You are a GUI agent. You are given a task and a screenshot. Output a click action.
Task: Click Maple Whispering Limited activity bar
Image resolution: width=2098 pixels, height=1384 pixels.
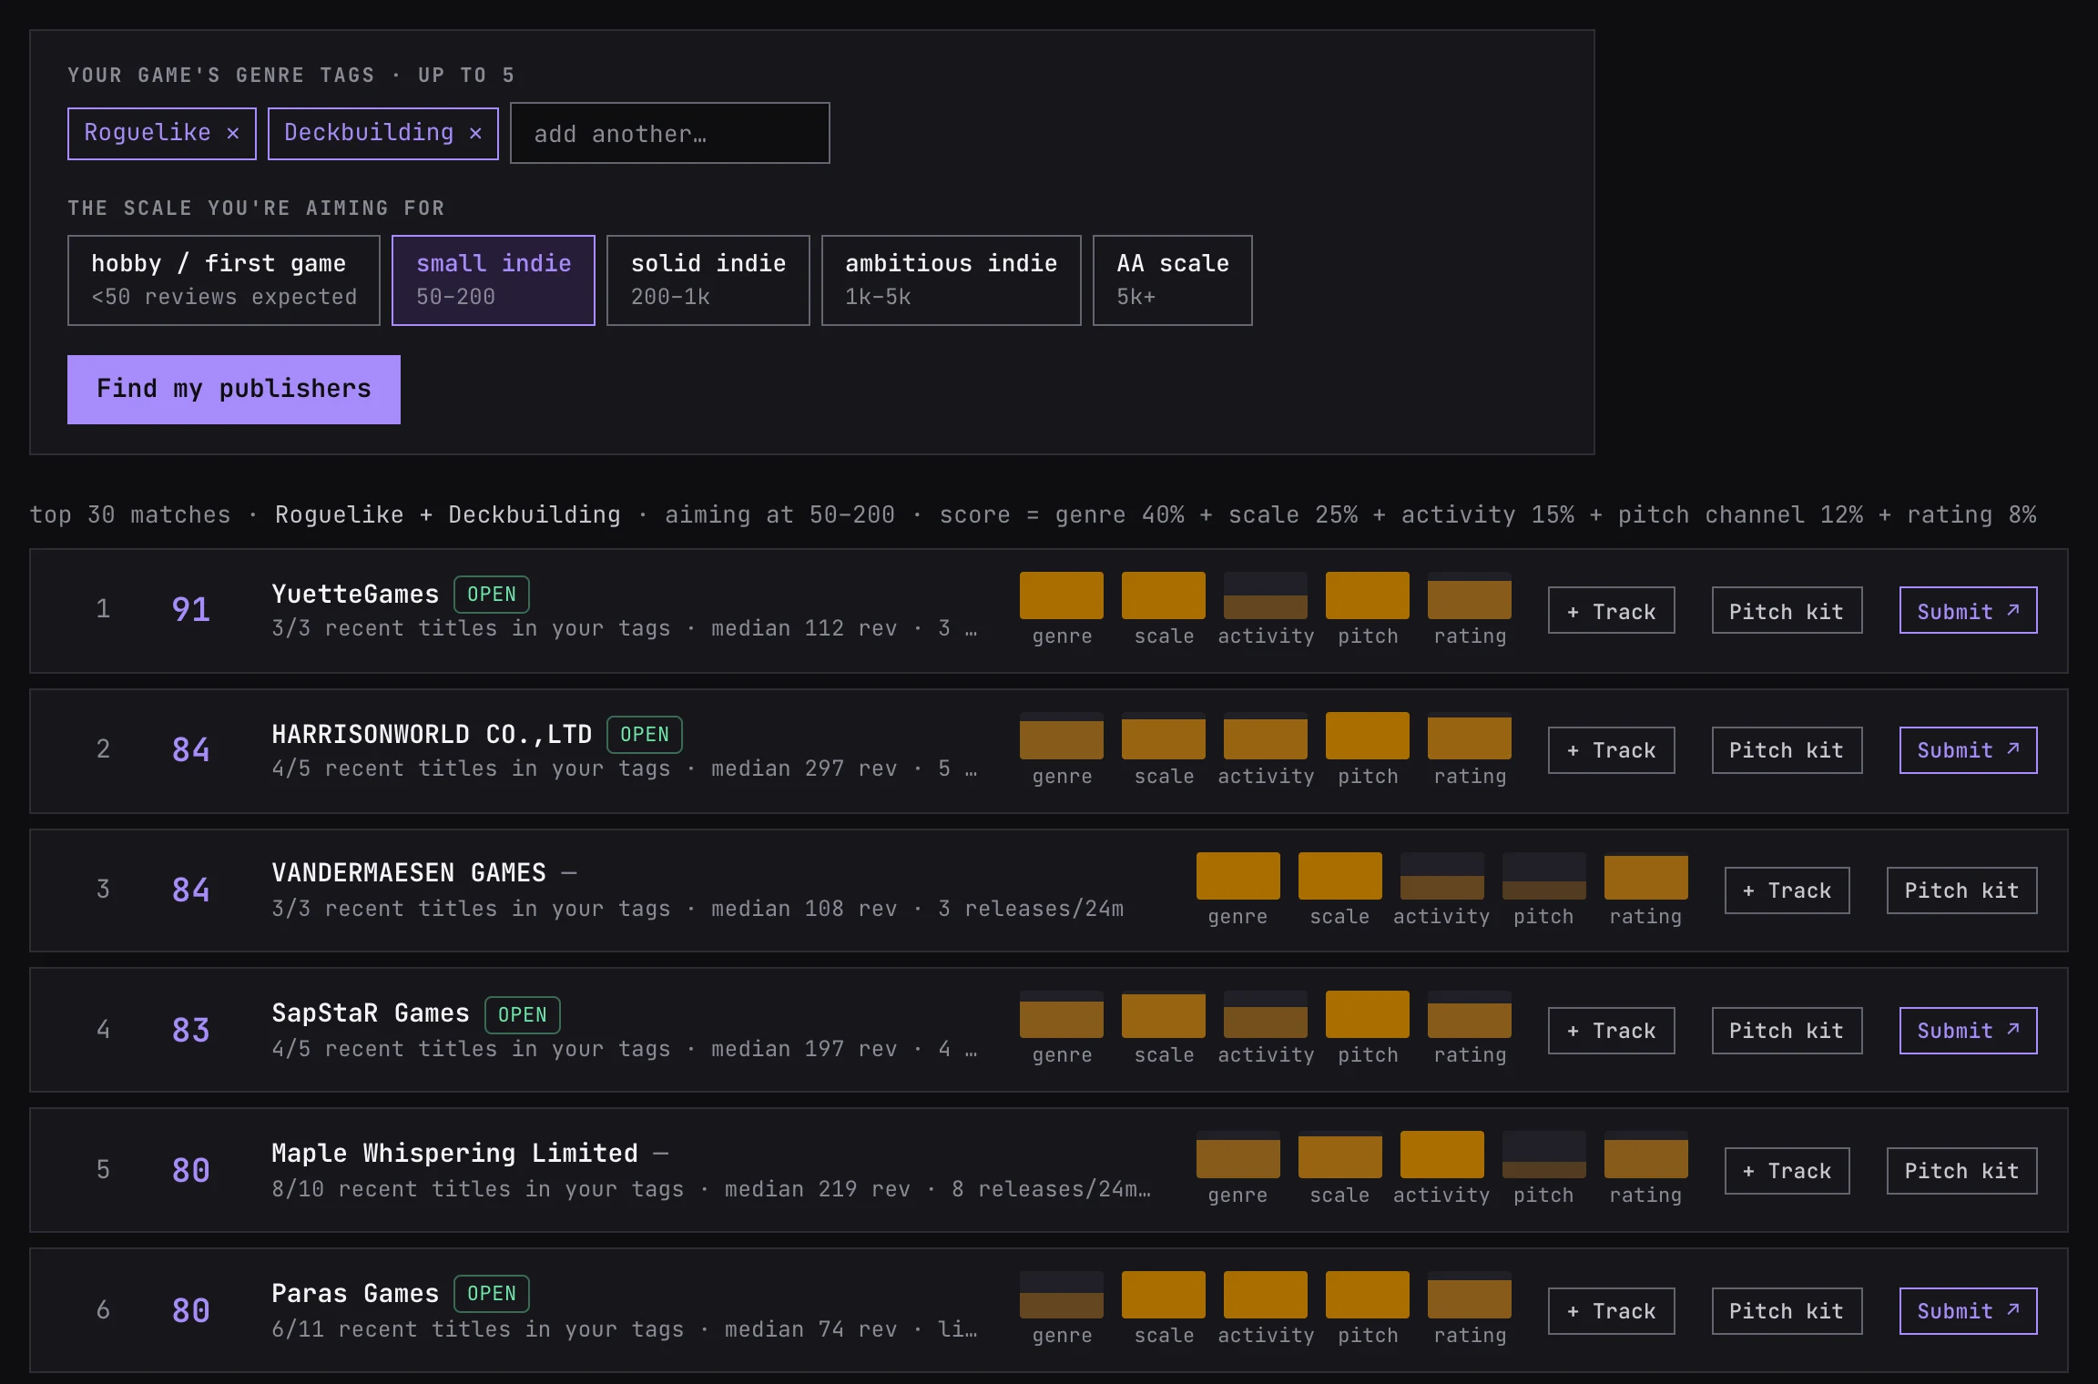coord(1442,1155)
